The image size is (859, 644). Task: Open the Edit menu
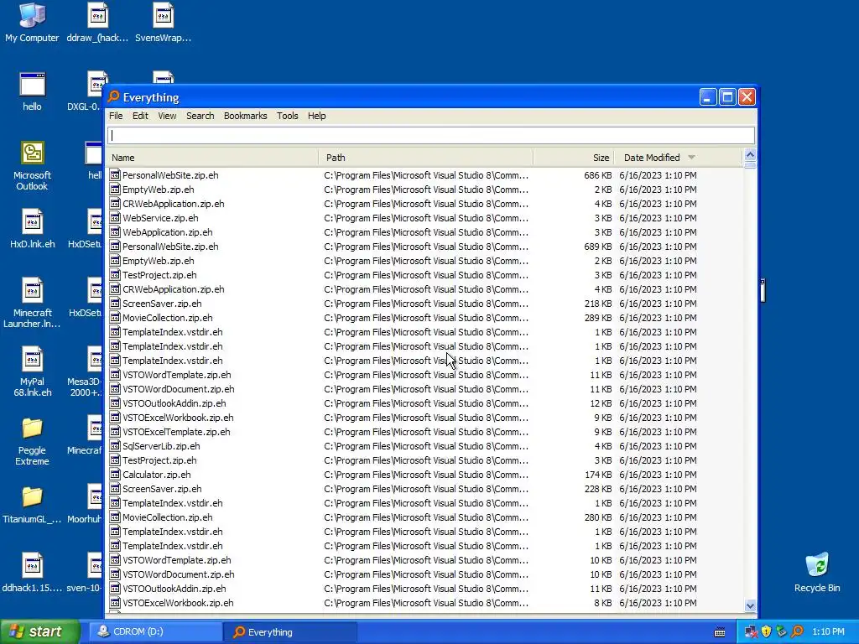click(x=140, y=116)
